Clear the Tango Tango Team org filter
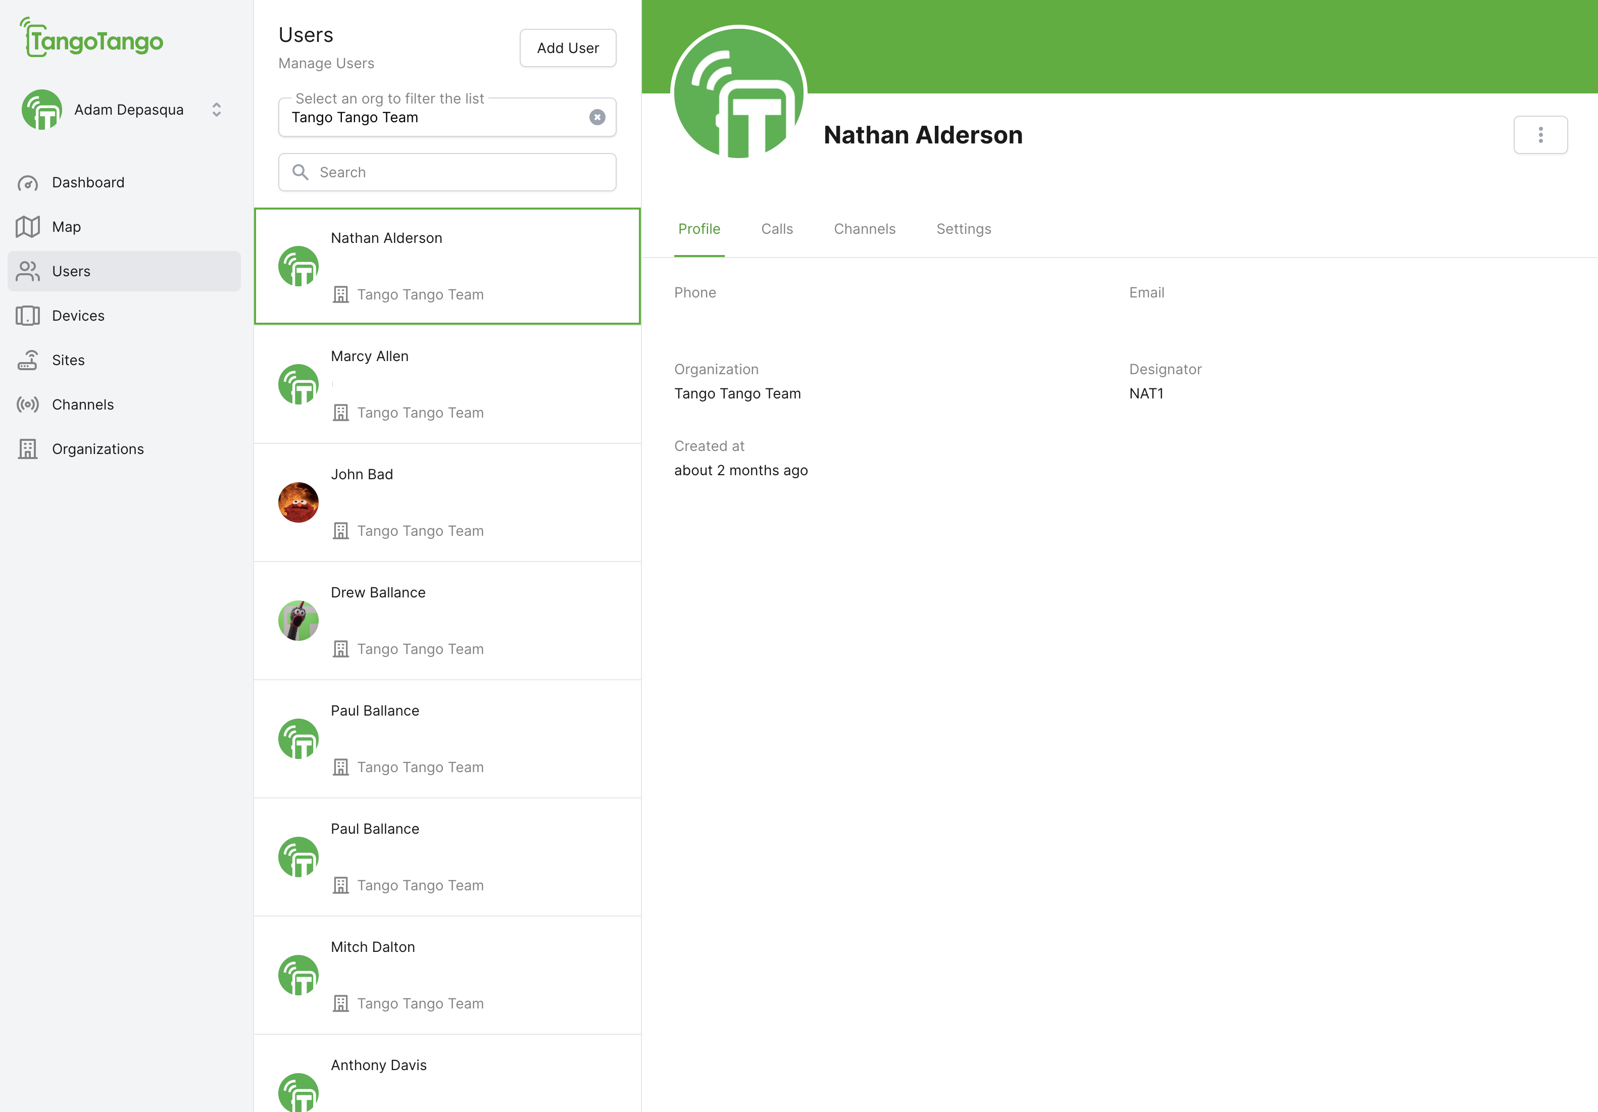Image resolution: width=1598 pixels, height=1112 pixels. click(x=596, y=118)
